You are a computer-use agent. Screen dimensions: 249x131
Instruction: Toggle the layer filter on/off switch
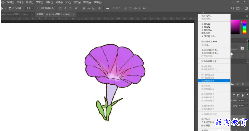point(247,95)
